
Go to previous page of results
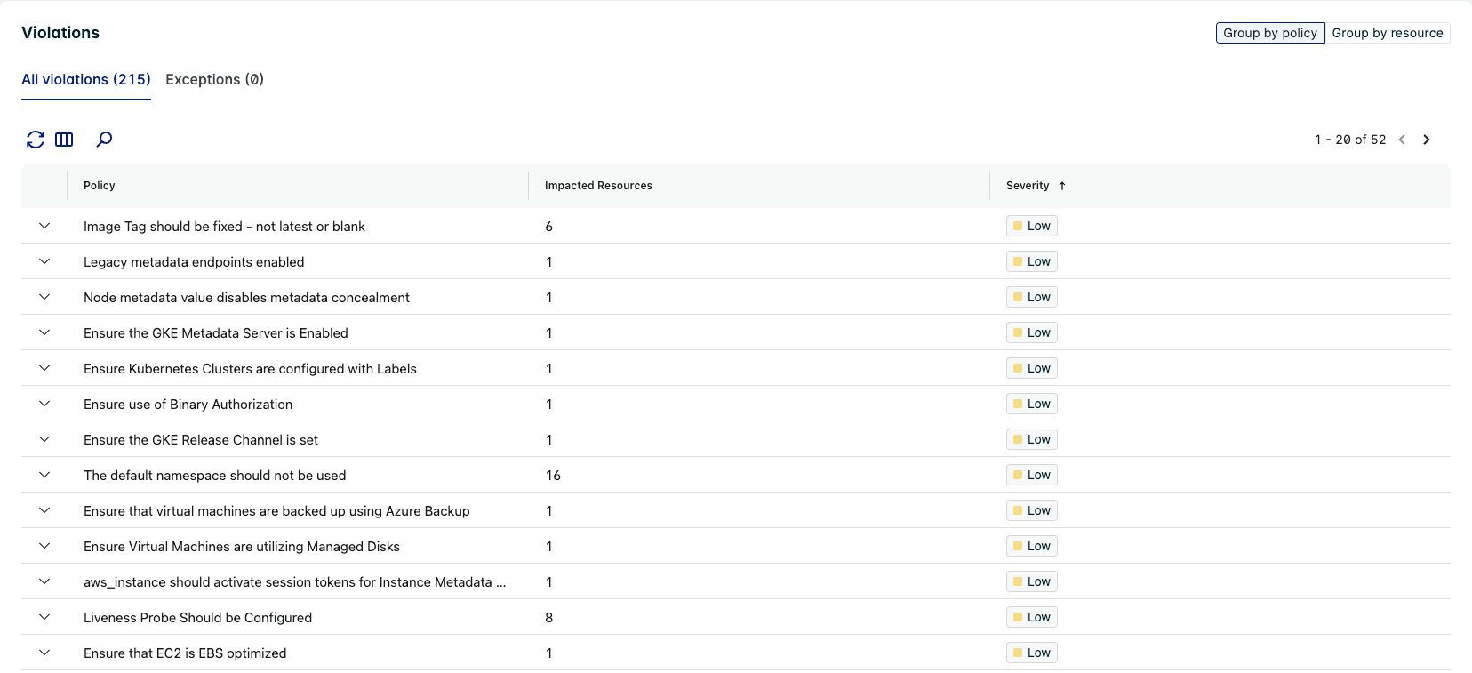1402,140
